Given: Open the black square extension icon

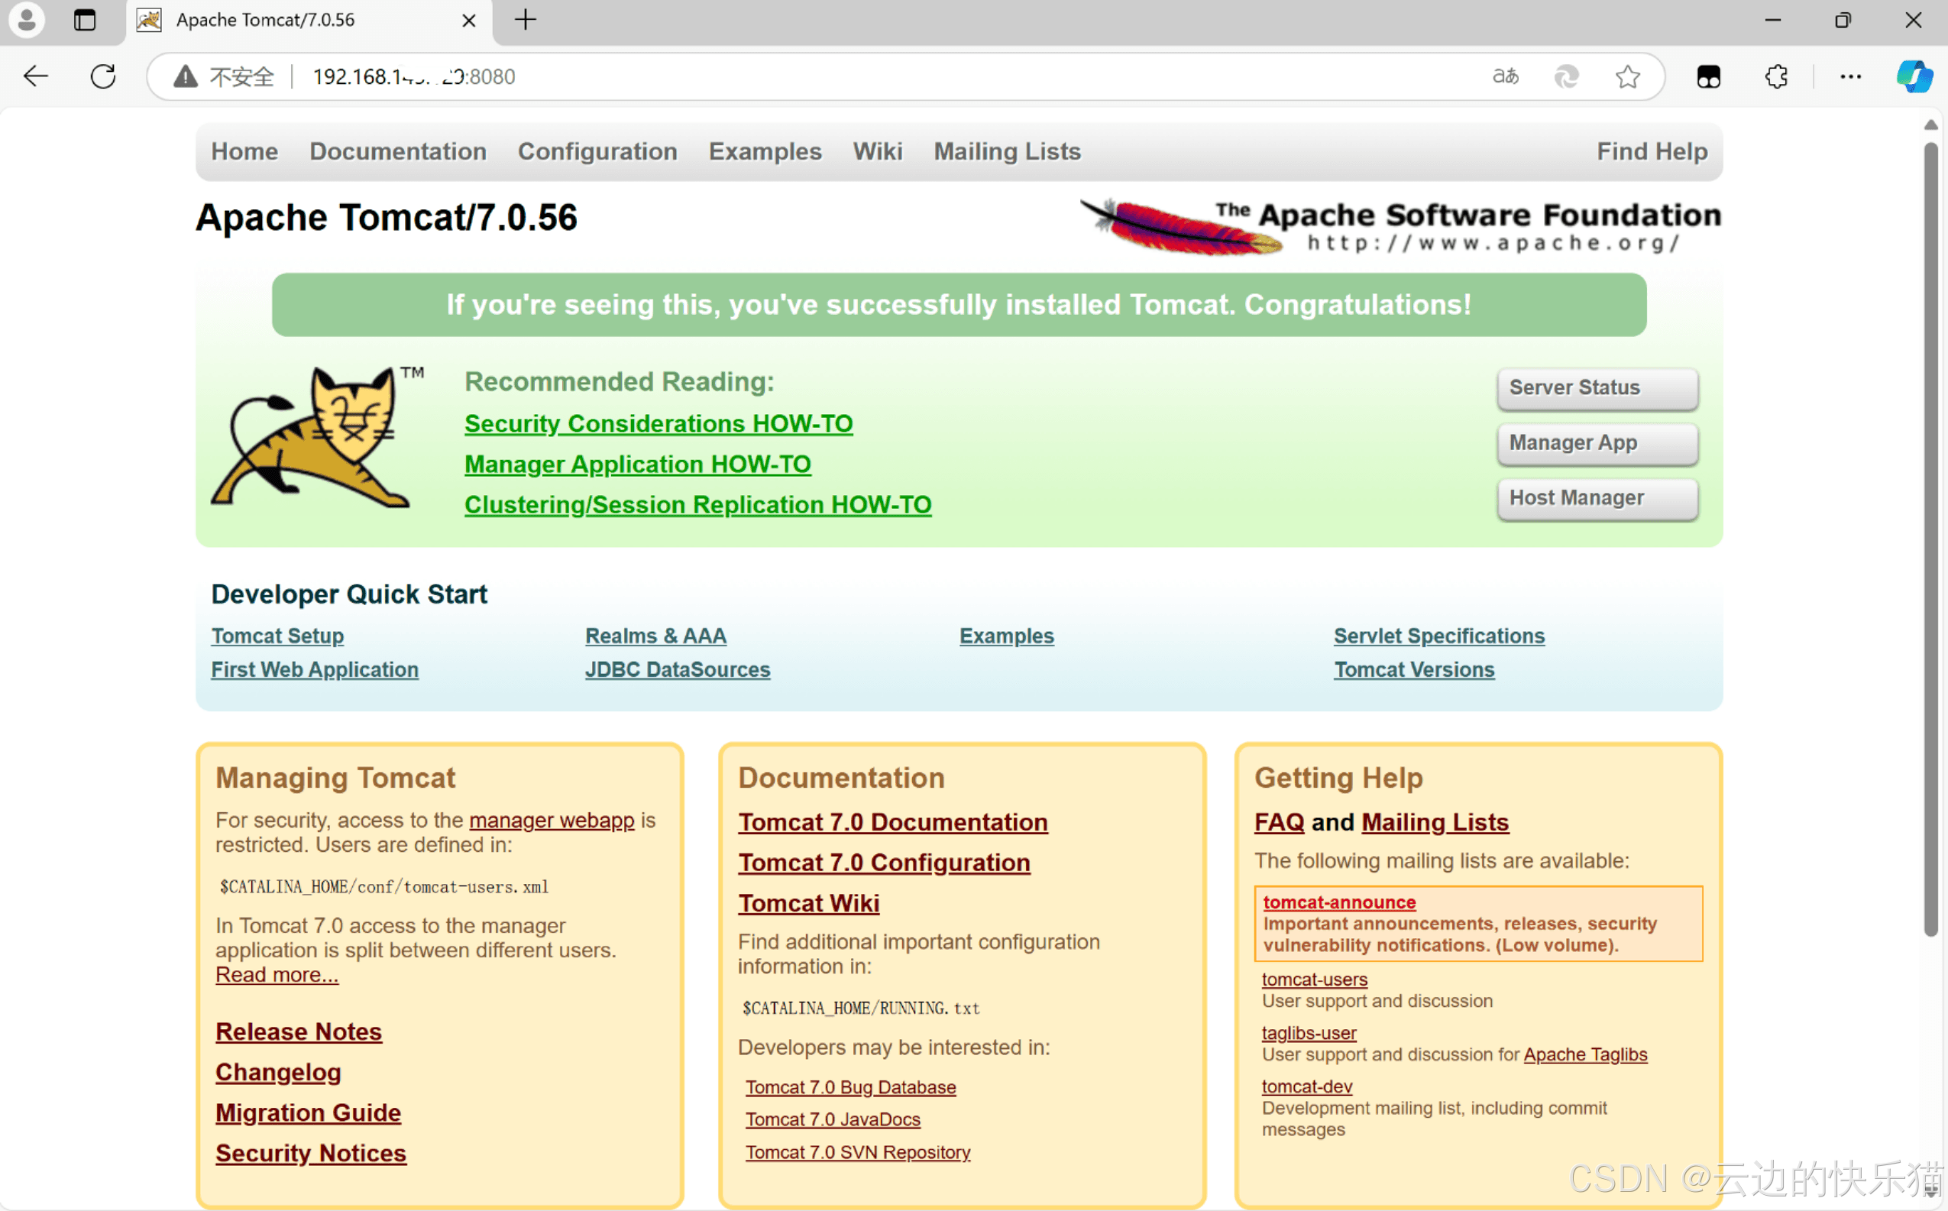Looking at the screenshot, I should pyautogui.click(x=1709, y=77).
